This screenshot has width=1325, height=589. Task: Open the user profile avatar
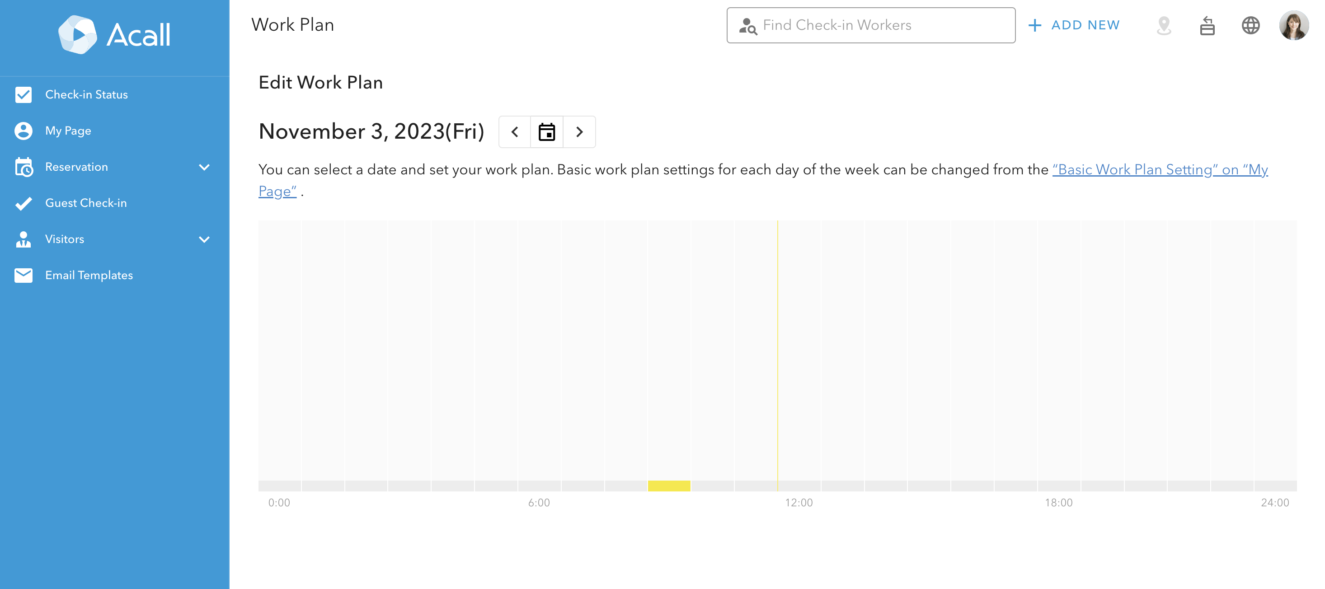[x=1294, y=25]
